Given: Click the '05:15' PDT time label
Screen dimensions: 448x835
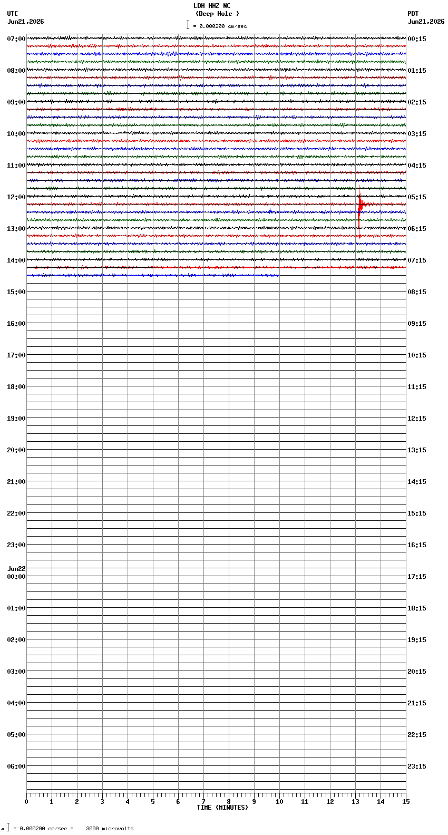Looking at the screenshot, I should click(x=417, y=197).
